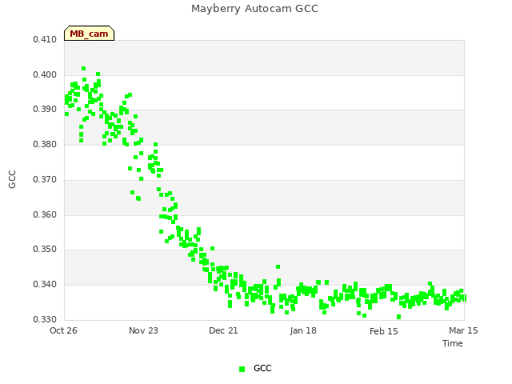Click the y-axis value 0.390
This screenshot has height=384, width=512.
click(45, 109)
